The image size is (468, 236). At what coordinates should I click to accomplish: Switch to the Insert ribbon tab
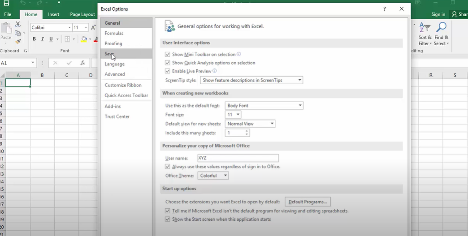pos(53,14)
